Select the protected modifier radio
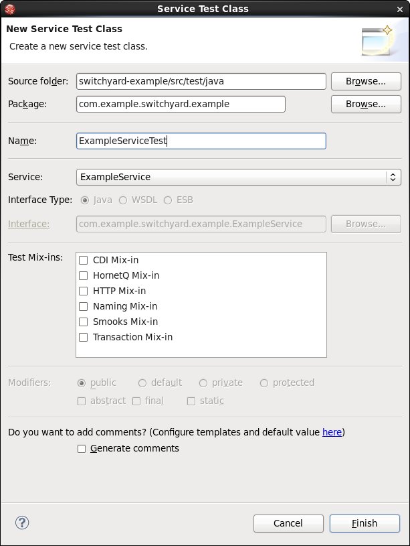This screenshot has height=546, width=410. pos(264,383)
